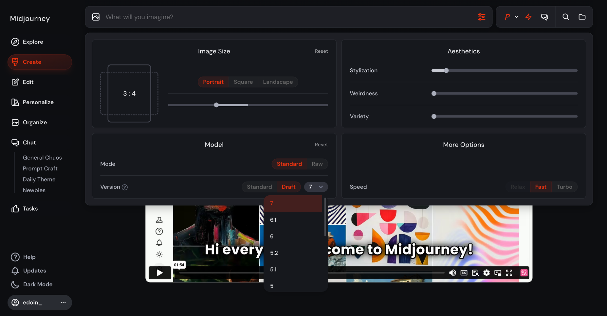
Task: Select Draft version option
Action: pos(288,187)
